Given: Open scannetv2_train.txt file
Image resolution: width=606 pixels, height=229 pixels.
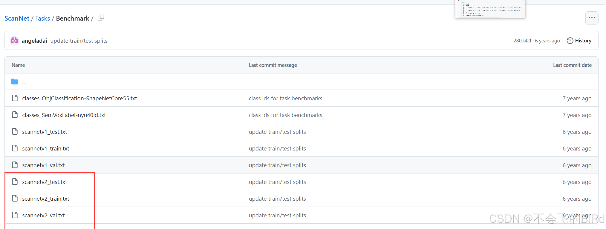Looking at the screenshot, I should [46, 199].
